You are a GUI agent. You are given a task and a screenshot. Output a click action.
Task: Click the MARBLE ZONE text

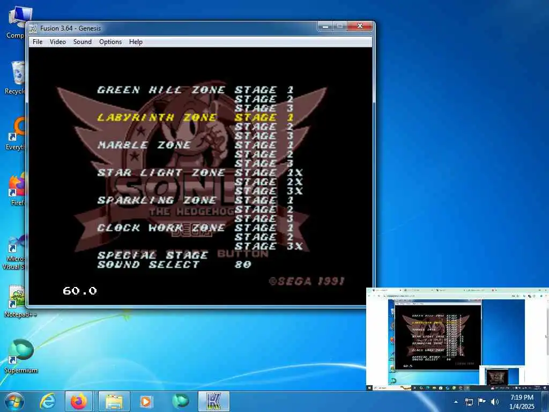click(144, 145)
